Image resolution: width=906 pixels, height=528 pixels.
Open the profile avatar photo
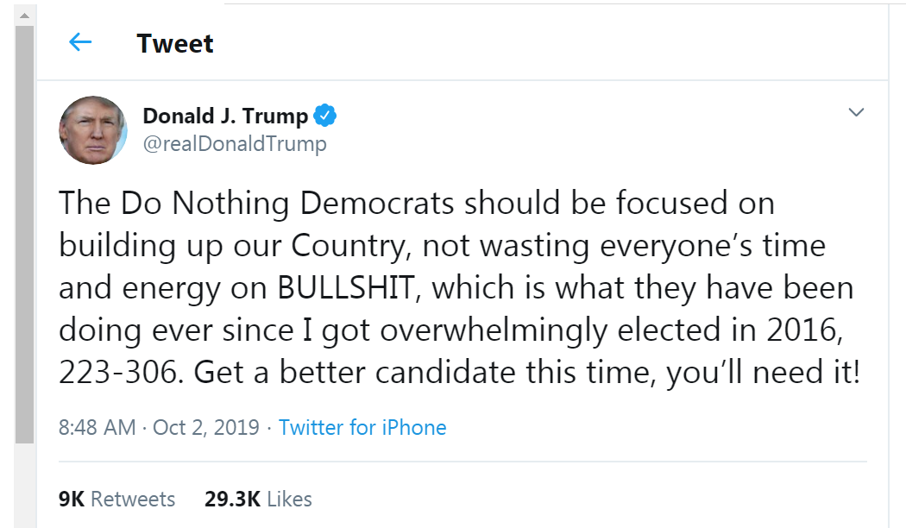tap(92, 130)
